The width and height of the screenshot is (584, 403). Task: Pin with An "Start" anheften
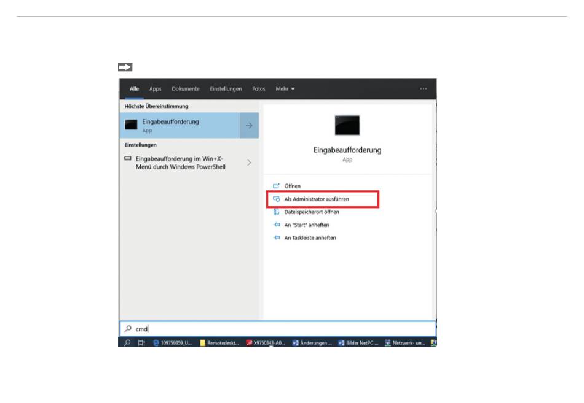pos(307,225)
